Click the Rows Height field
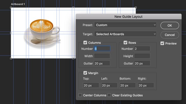The height and width of the screenshot is (104, 186). coord(142,56)
